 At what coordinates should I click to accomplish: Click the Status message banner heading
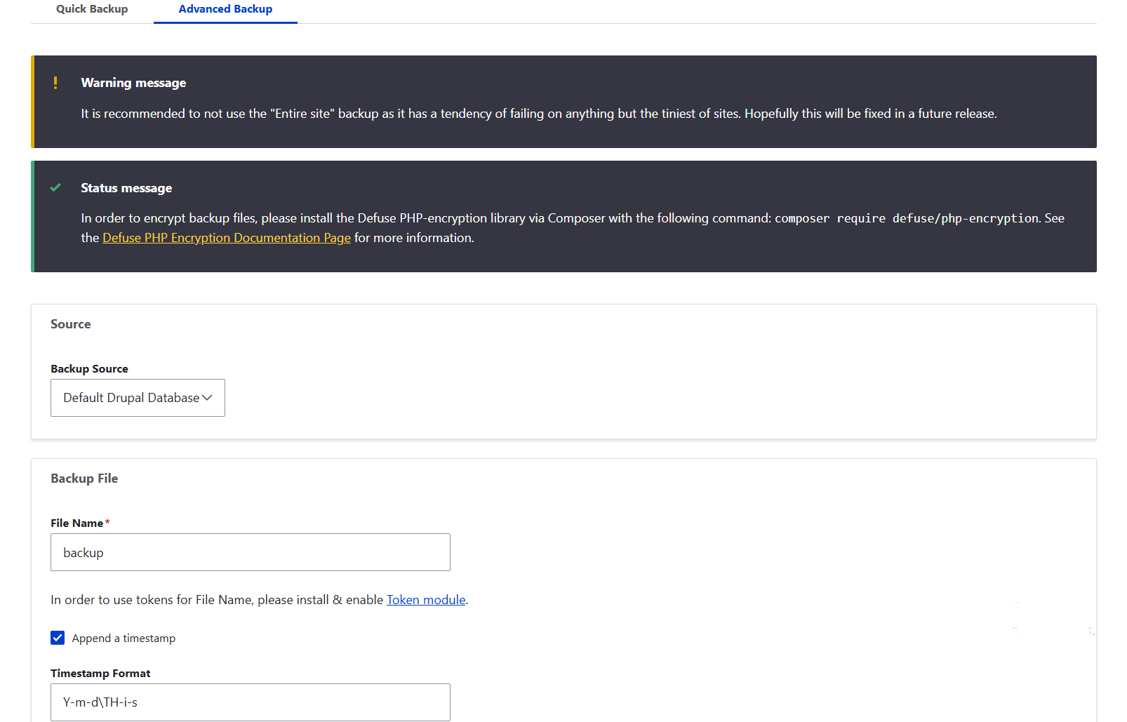[x=126, y=187]
